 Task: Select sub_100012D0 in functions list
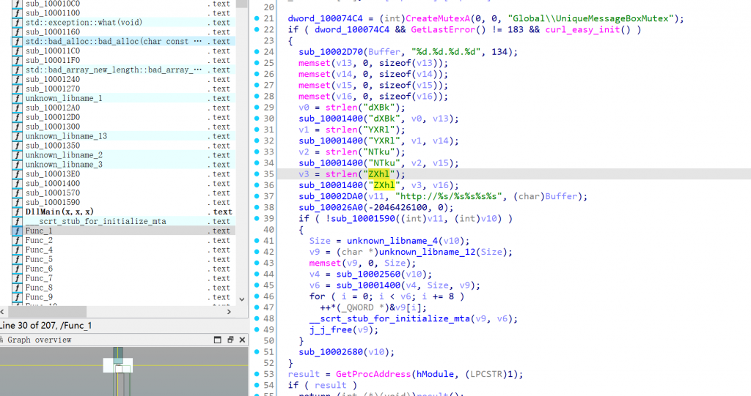tap(123, 117)
